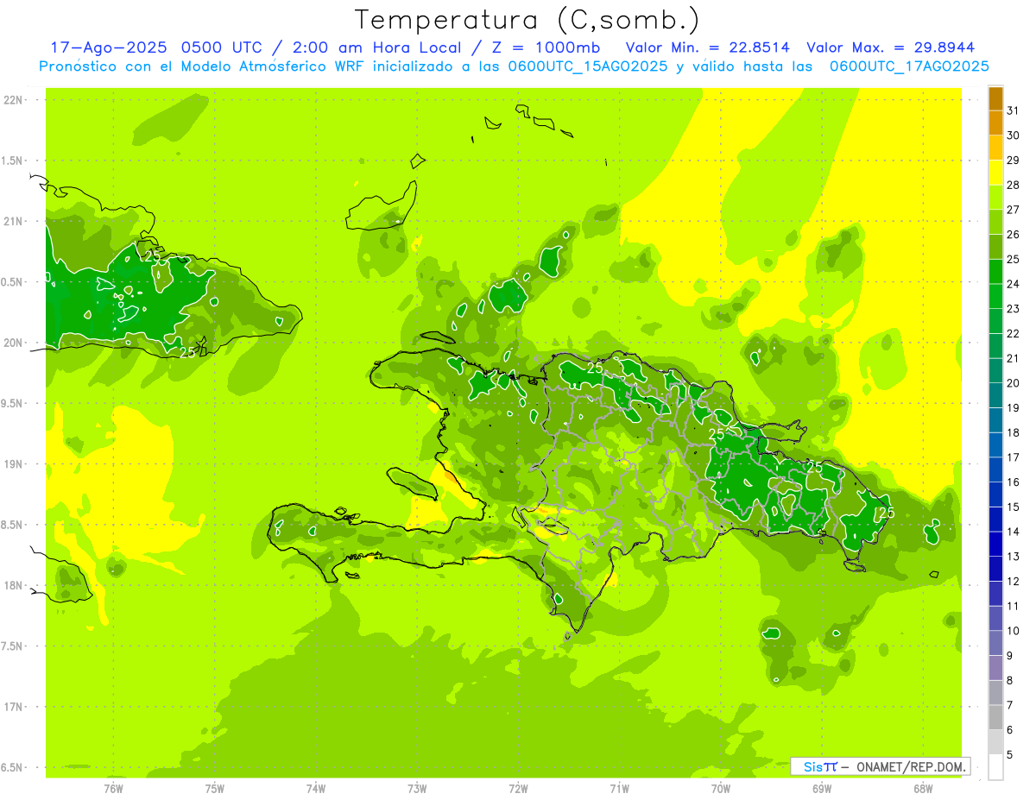Click the colorbar value '23'
1036x800 pixels.
[1014, 309]
